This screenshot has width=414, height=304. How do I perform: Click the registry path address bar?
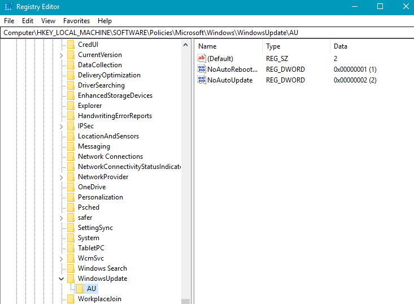[x=207, y=33]
